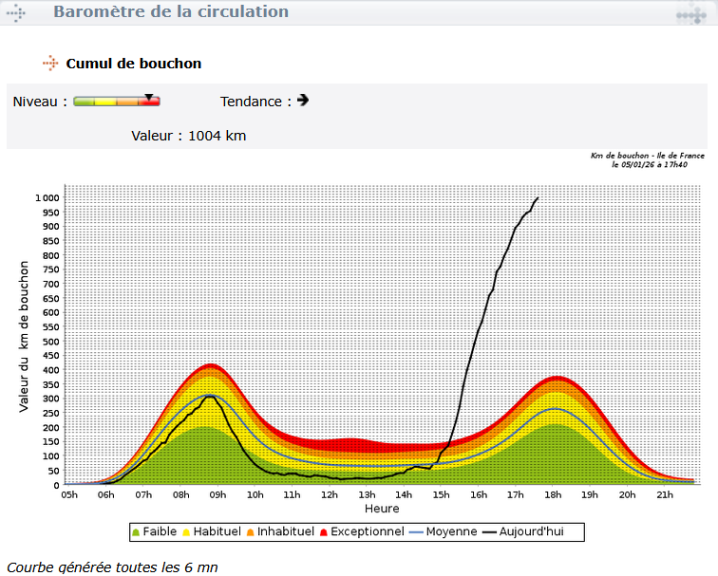This screenshot has width=718, height=576.
Task: Click the 'Moyenne' legend label
Action: point(451,531)
